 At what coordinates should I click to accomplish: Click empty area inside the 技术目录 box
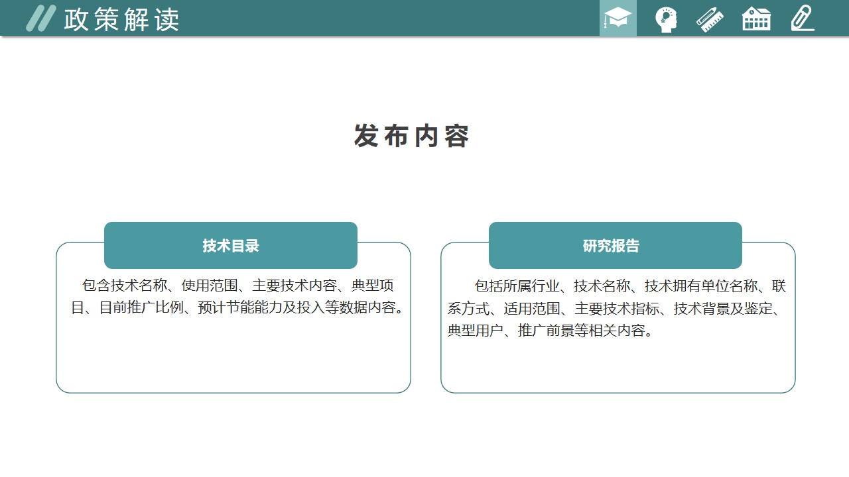pos(233,356)
